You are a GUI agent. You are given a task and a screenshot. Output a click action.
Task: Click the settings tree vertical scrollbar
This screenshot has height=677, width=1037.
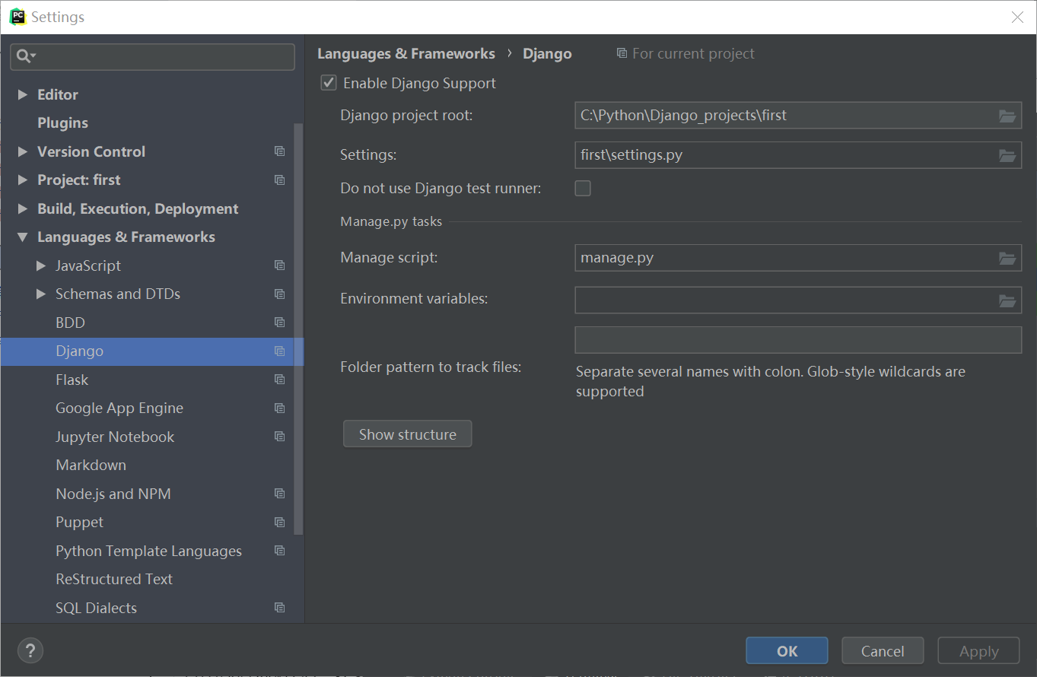point(298,329)
